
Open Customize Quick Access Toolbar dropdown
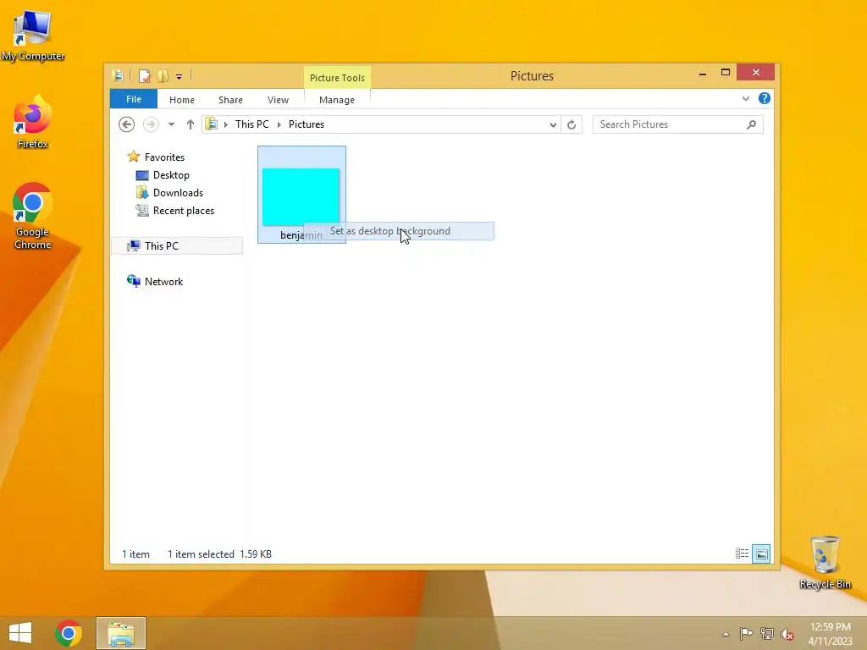point(179,77)
